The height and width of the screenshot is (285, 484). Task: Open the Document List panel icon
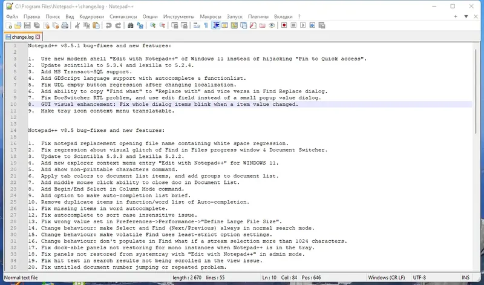244,25
